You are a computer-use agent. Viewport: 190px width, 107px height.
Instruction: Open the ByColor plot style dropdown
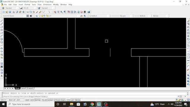pos(160,16)
